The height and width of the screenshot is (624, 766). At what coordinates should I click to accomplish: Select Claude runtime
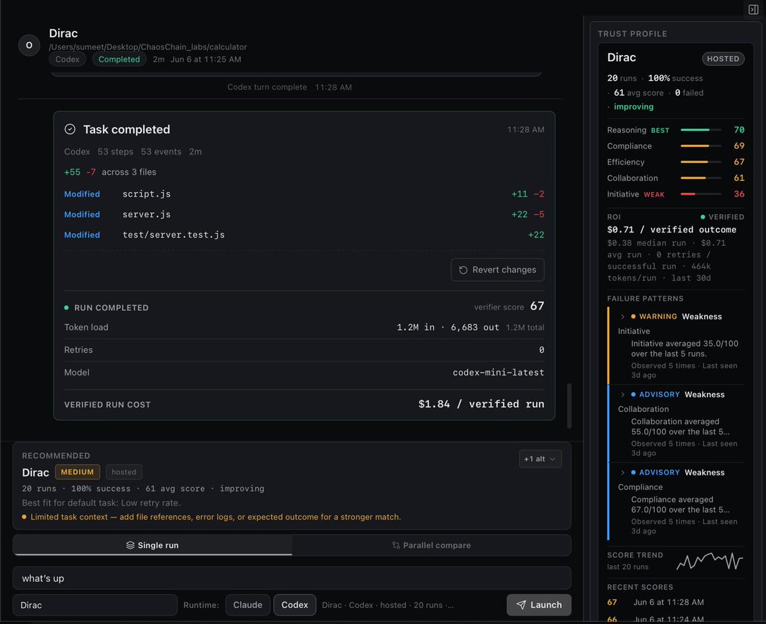coord(248,605)
